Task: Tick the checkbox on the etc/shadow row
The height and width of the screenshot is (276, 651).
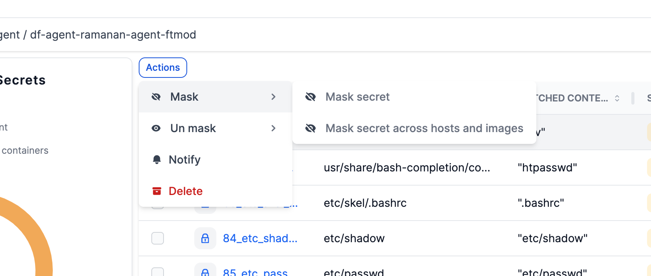Action: 157,238
